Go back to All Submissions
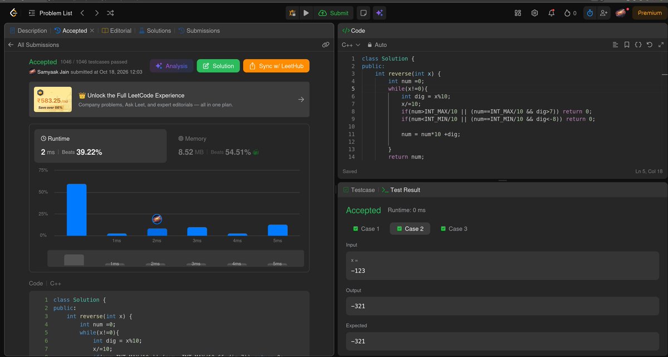This screenshot has height=357, width=668. pyautogui.click(x=33, y=45)
